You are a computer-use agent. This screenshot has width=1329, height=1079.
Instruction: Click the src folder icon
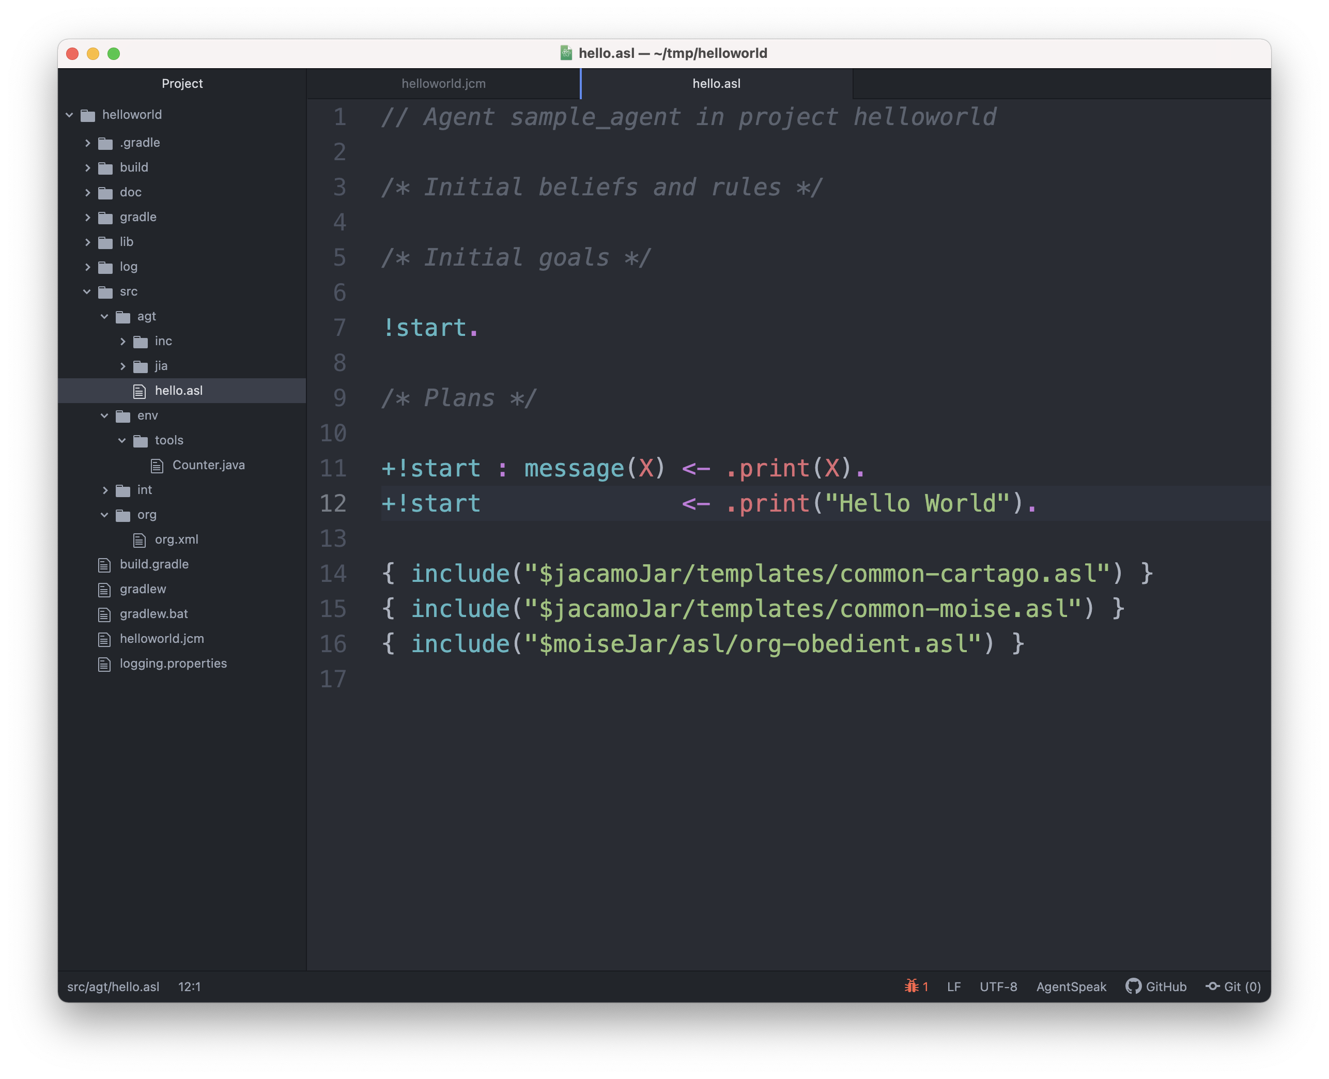[x=105, y=292]
